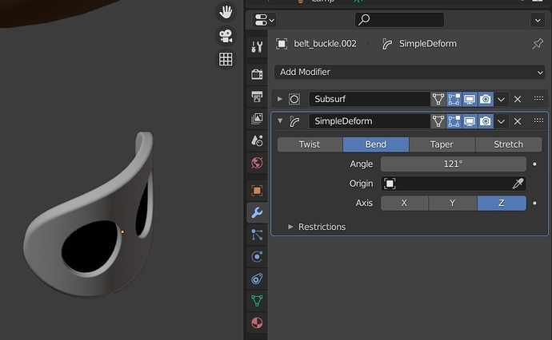Open the Object Constraint properties tab

click(x=257, y=279)
